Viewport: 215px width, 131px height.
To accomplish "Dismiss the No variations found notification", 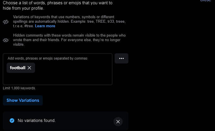I will [118, 122].
